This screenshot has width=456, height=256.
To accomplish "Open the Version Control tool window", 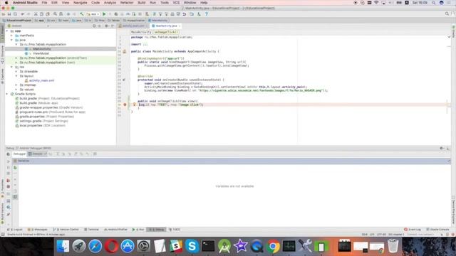I will point(66,230).
